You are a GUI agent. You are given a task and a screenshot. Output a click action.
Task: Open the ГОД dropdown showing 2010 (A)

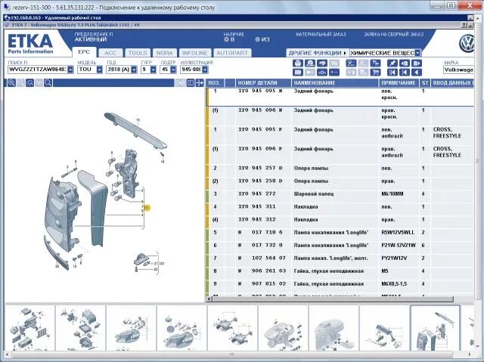134,70
